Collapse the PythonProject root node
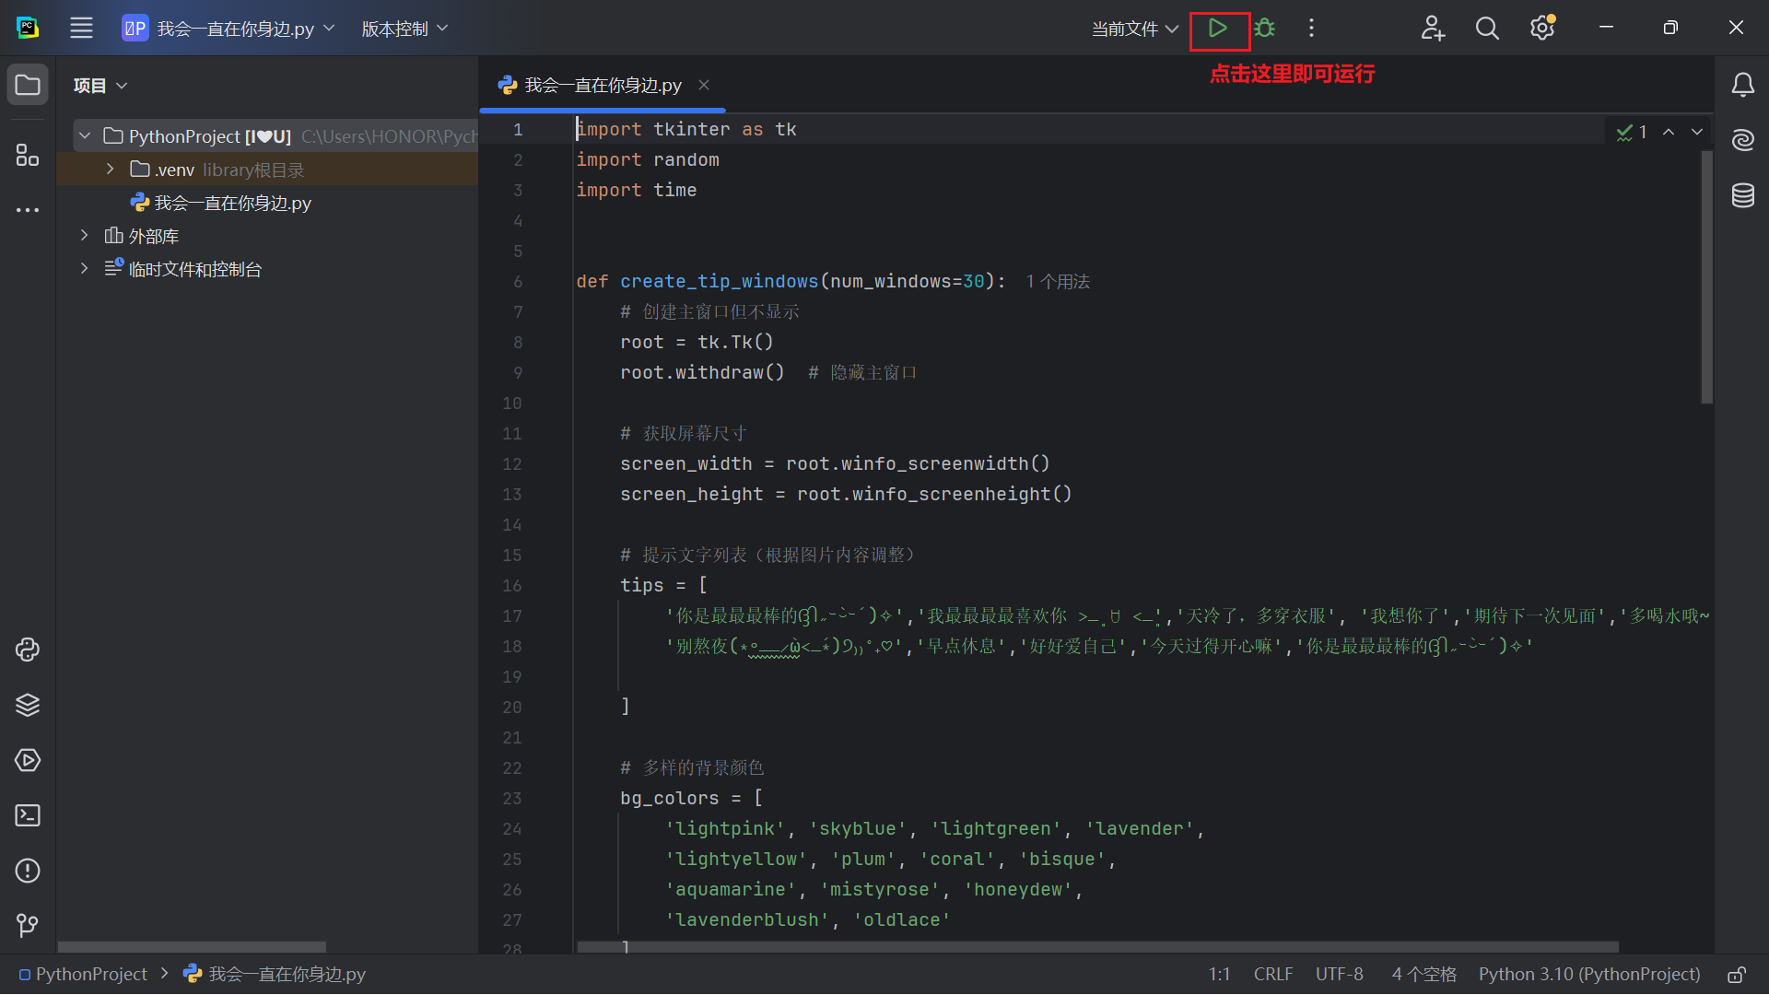 point(85,136)
